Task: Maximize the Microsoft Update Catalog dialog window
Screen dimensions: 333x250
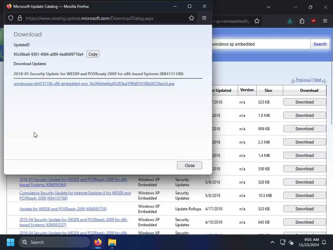Action: tap(190, 7)
